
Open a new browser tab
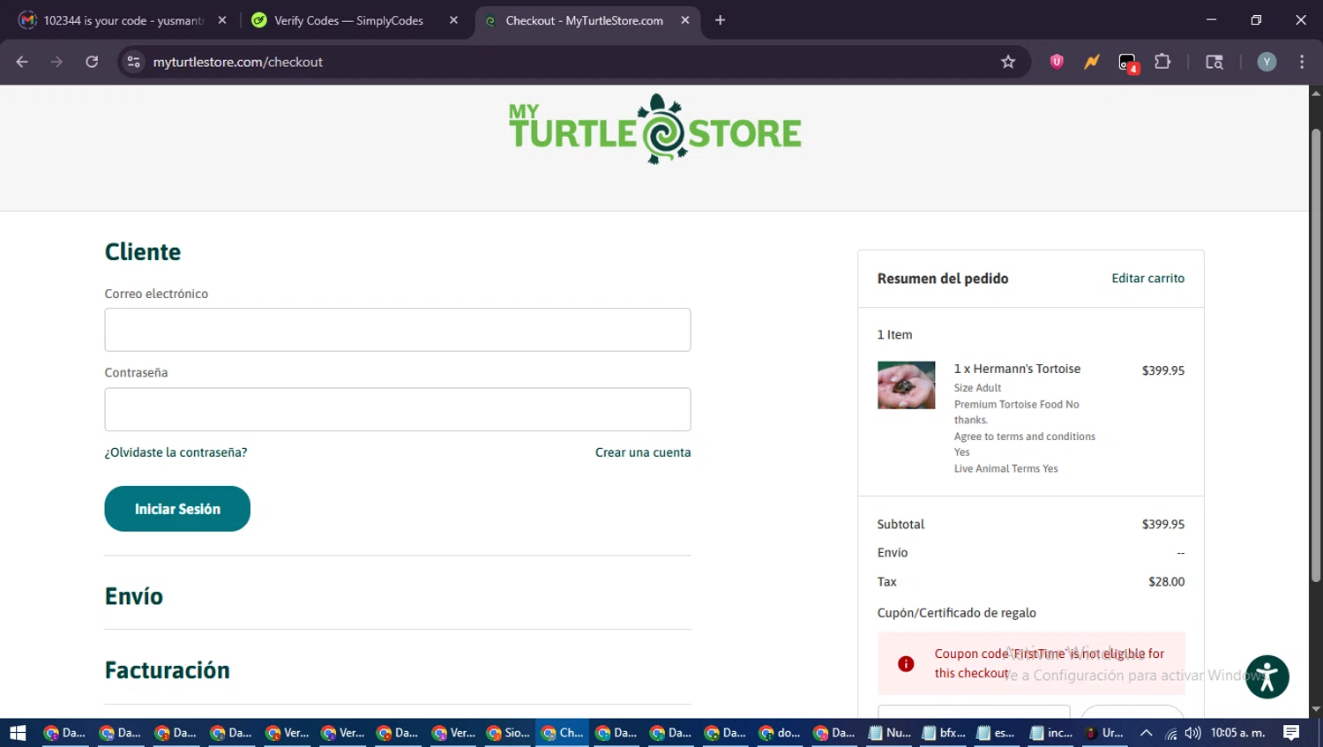point(720,20)
